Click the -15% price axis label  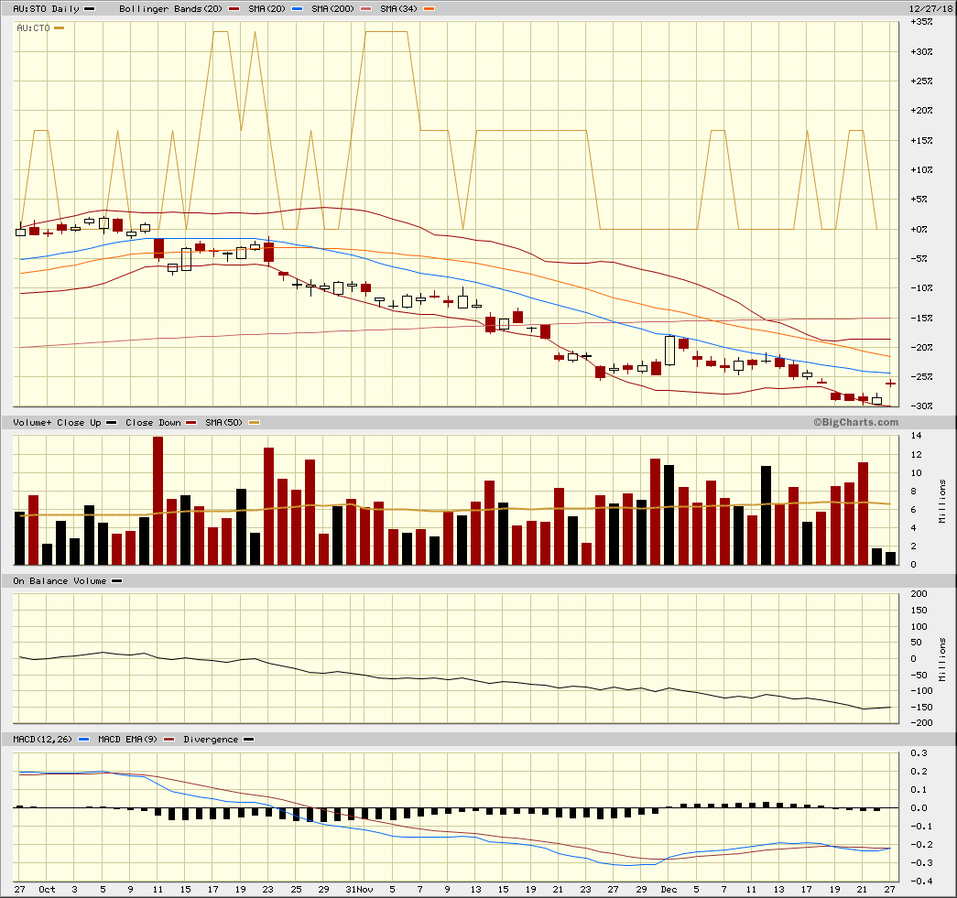[921, 318]
